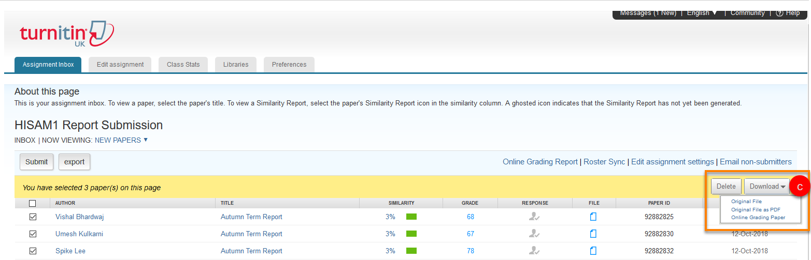Sort by the SIMILARITY column header
Screen dimensions: 811x260
(x=401, y=203)
